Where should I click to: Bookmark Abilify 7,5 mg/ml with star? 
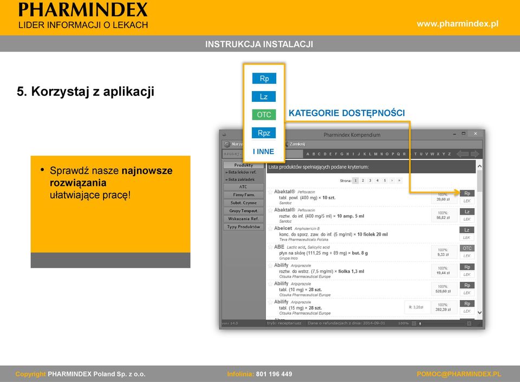click(x=270, y=266)
